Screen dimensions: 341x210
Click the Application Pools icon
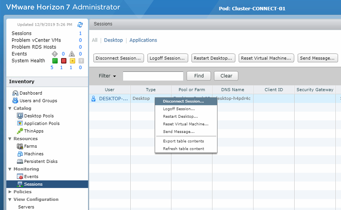point(20,123)
